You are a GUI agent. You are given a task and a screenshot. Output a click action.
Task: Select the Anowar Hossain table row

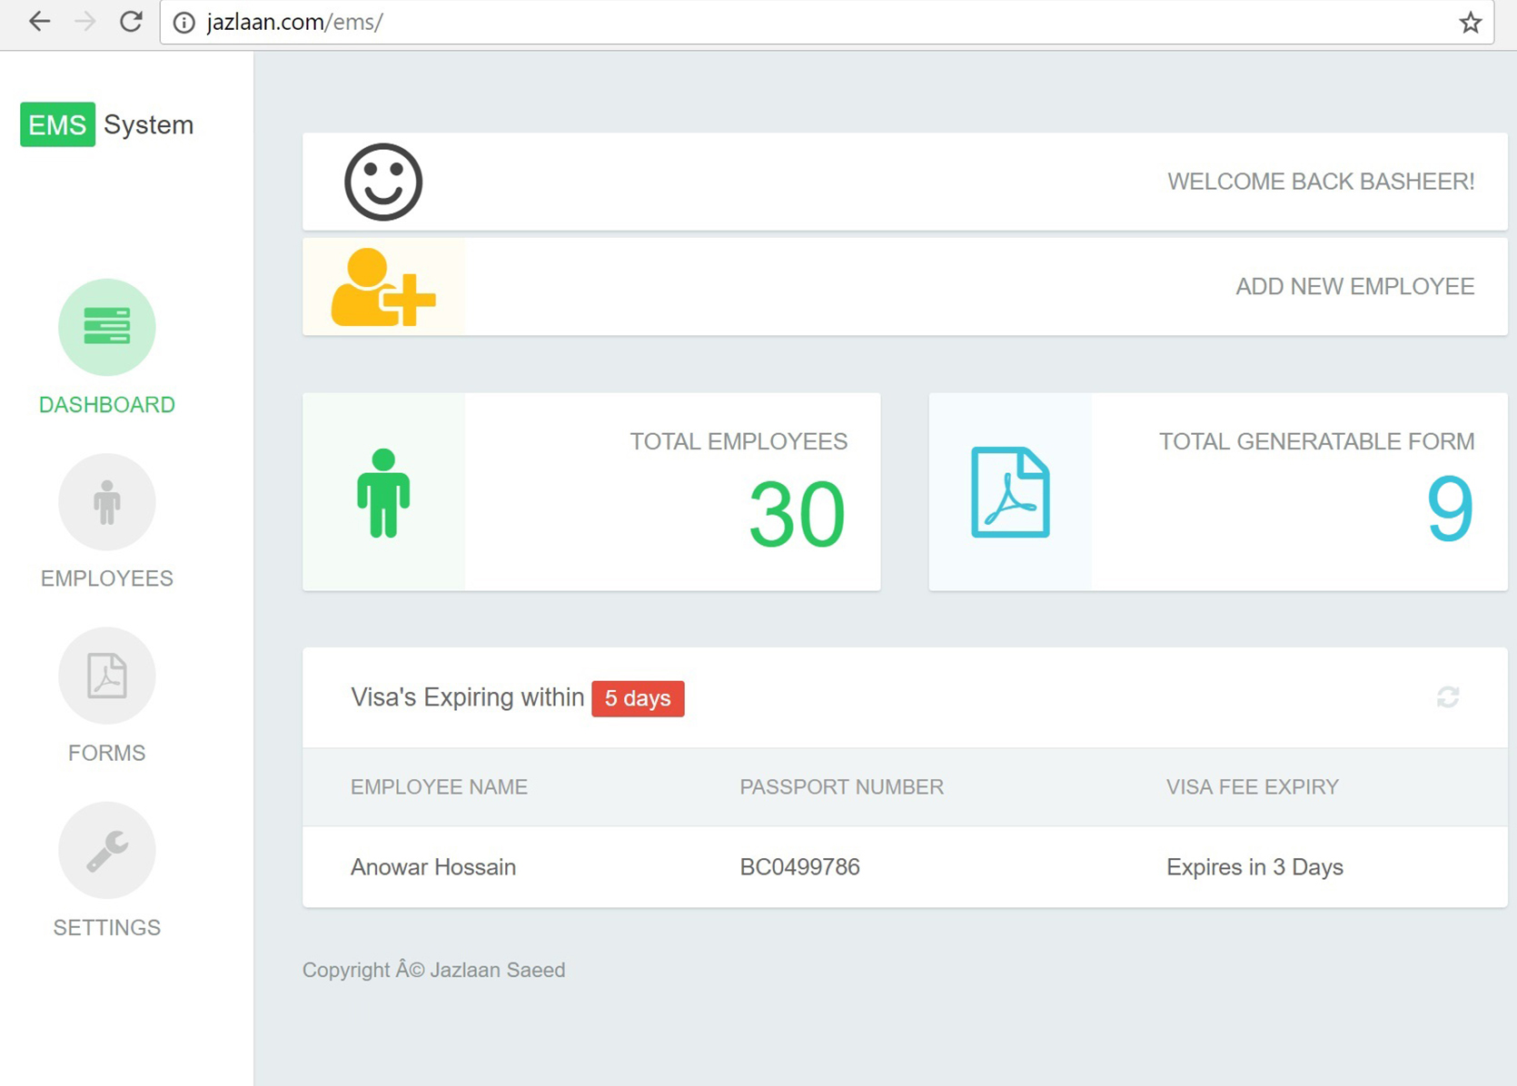click(x=904, y=867)
